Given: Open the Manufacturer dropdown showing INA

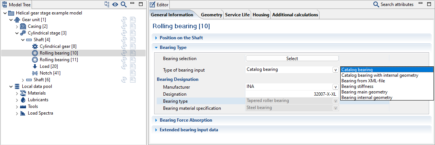Looking at the screenshot, I should click(335, 87).
